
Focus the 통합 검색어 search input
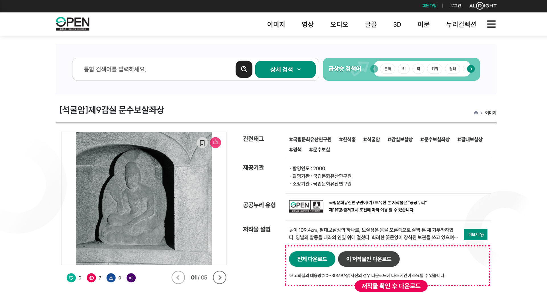(x=154, y=69)
